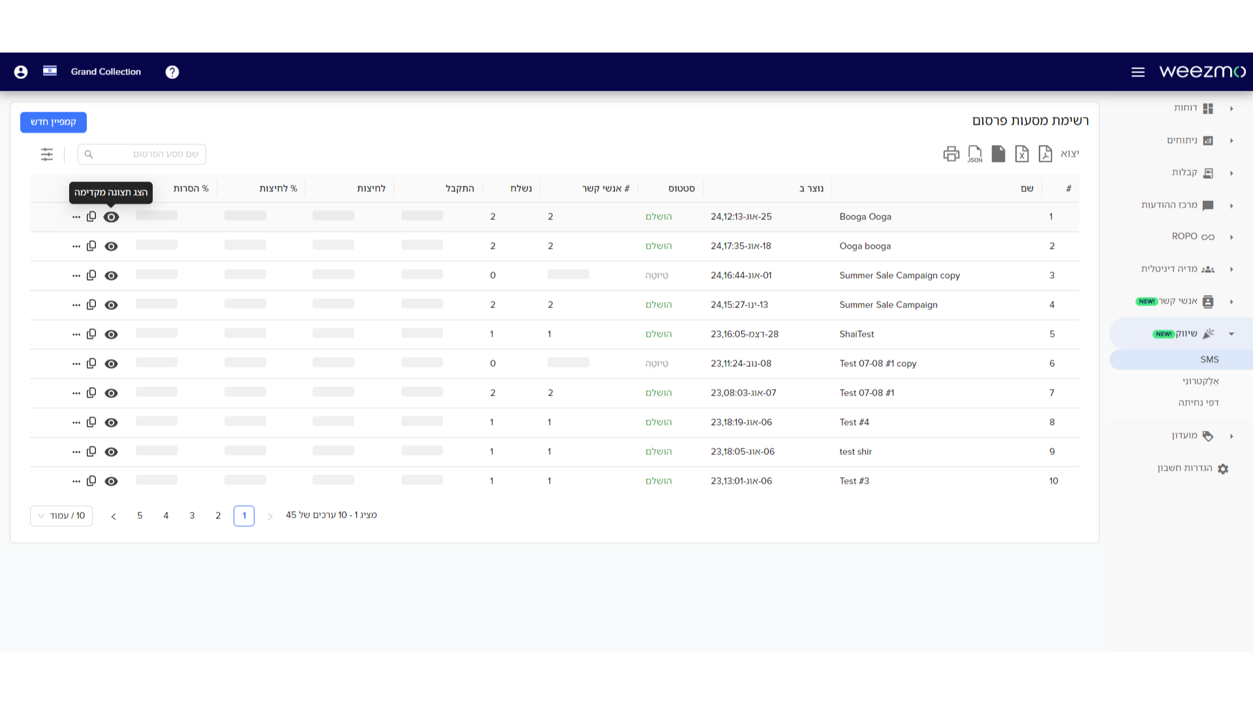Image resolution: width=1253 pixels, height=705 pixels.
Task: Click the קמפיין חדש new campaign button
Action: point(54,122)
